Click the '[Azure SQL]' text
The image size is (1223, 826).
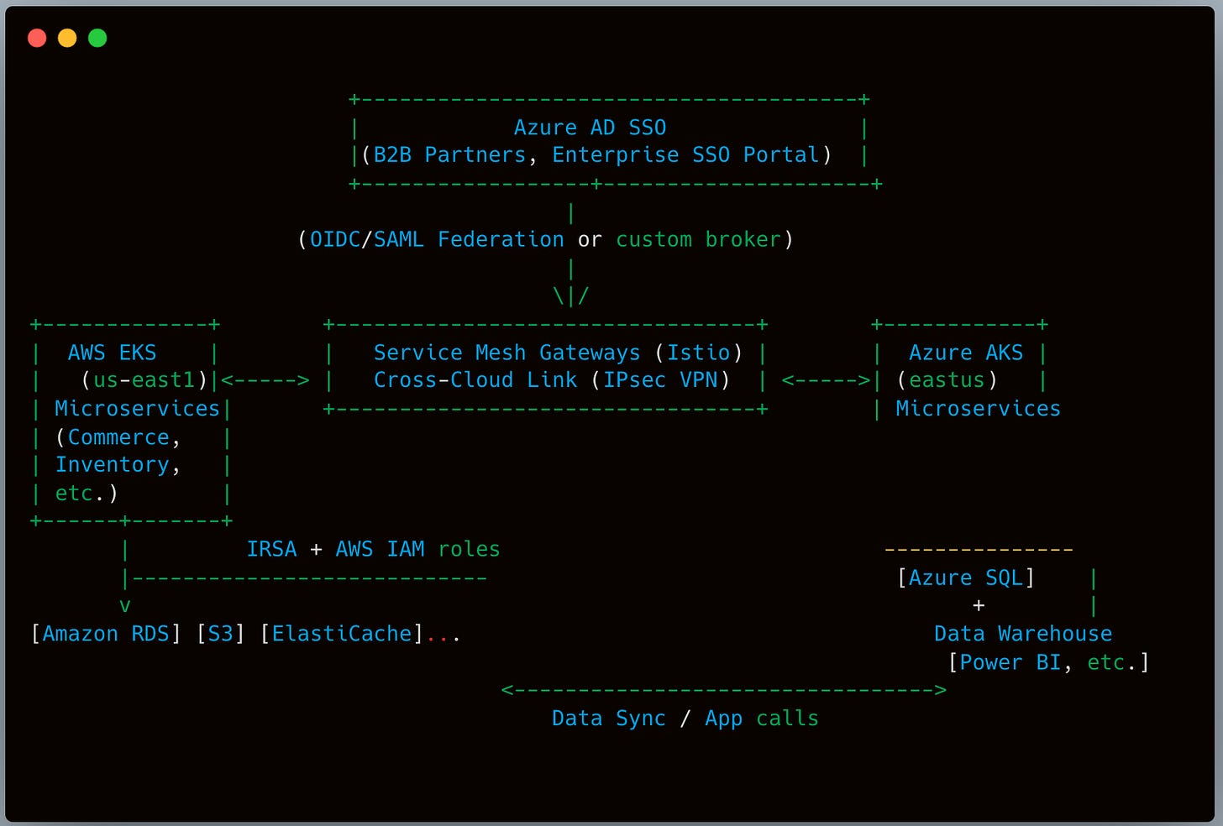pos(966,578)
